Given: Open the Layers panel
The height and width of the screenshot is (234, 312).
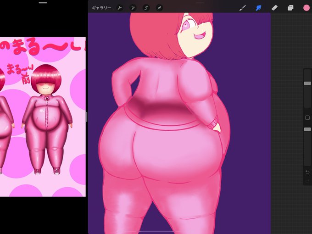Looking at the screenshot, I should click(x=290, y=8).
